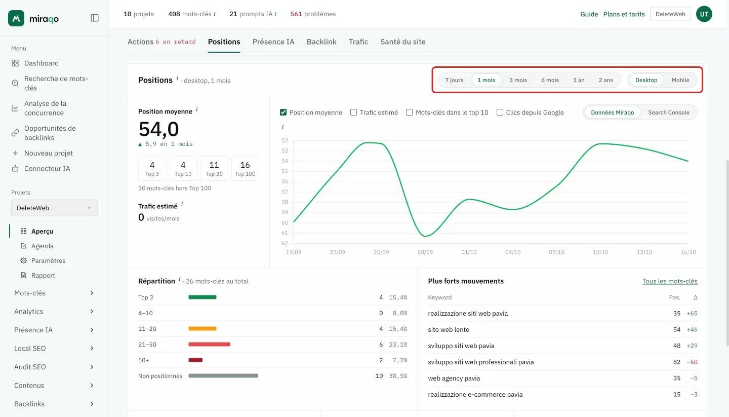Open the Actions tab
729x417 pixels.
click(161, 42)
